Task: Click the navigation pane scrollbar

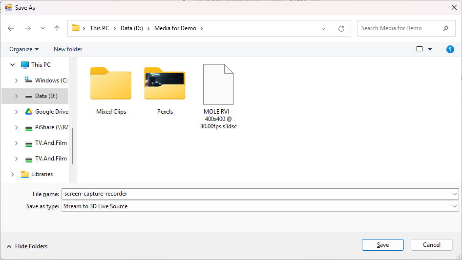Action: 73,146
